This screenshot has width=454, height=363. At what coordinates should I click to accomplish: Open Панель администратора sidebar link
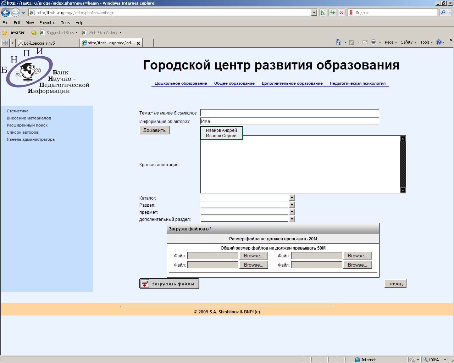31,139
